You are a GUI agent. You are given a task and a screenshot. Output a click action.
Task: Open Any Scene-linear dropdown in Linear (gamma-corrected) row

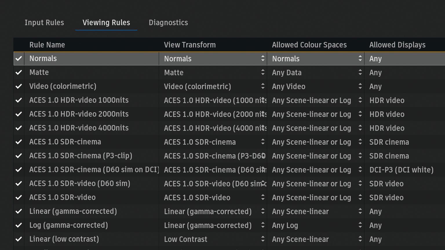[x=316, y=211]
